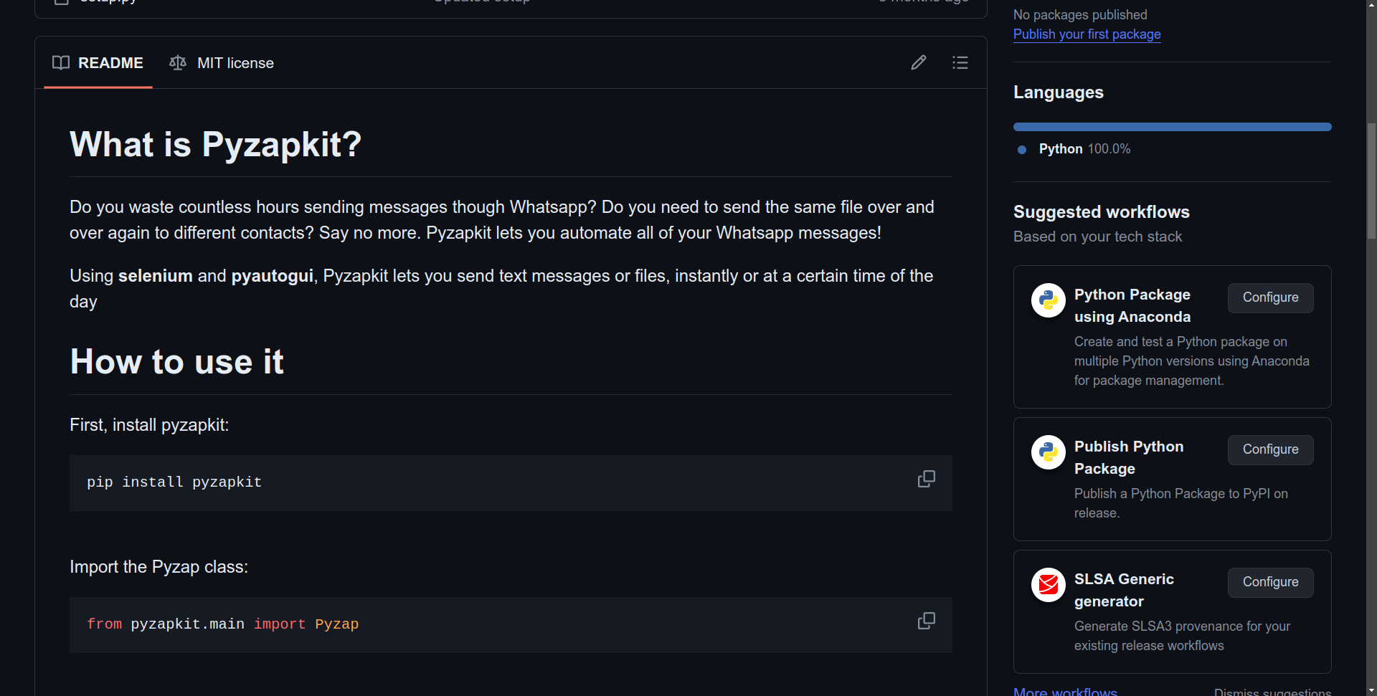Click Publish Python Package title
The width and height of the screenshot is (1377, 696).
pyautogui.click(x=1129, y=457)
